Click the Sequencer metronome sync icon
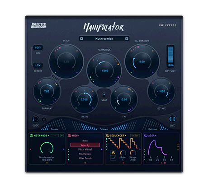This screenshot has width=208, height=188. 113,153
